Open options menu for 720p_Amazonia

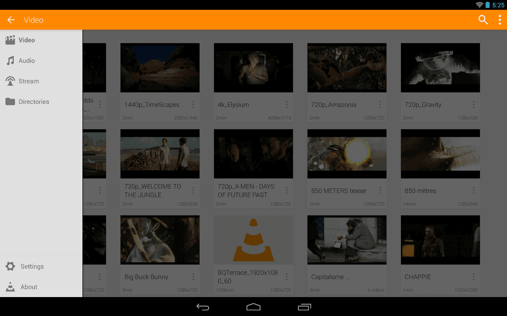click(x=380, y=105)
